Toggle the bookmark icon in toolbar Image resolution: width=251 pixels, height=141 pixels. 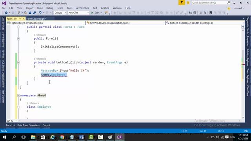coord(211,13)
